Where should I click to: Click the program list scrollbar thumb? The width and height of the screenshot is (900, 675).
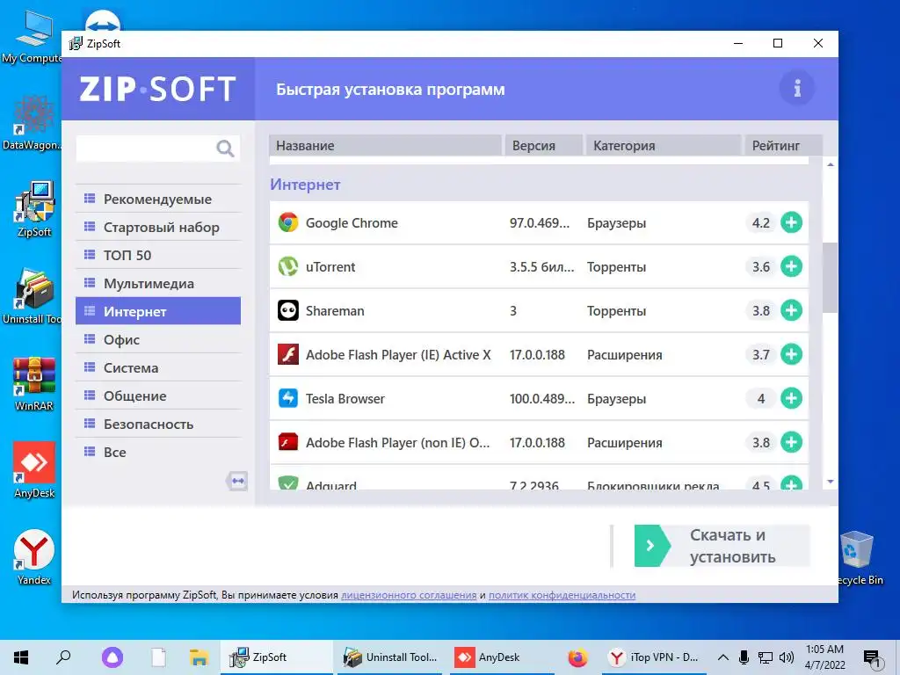[830, 277]
